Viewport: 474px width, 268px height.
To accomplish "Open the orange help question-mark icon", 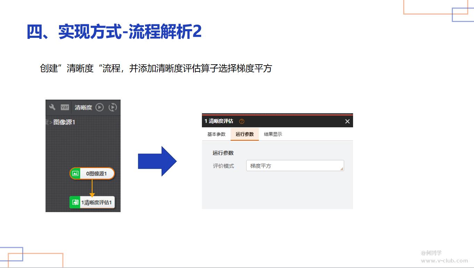I will click(242, 121).
